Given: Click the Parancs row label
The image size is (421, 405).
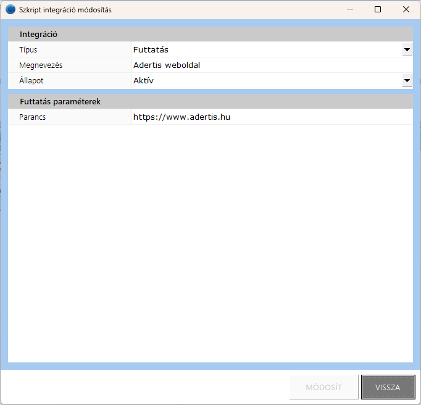Looking at the screenshot, I should 33,117.
